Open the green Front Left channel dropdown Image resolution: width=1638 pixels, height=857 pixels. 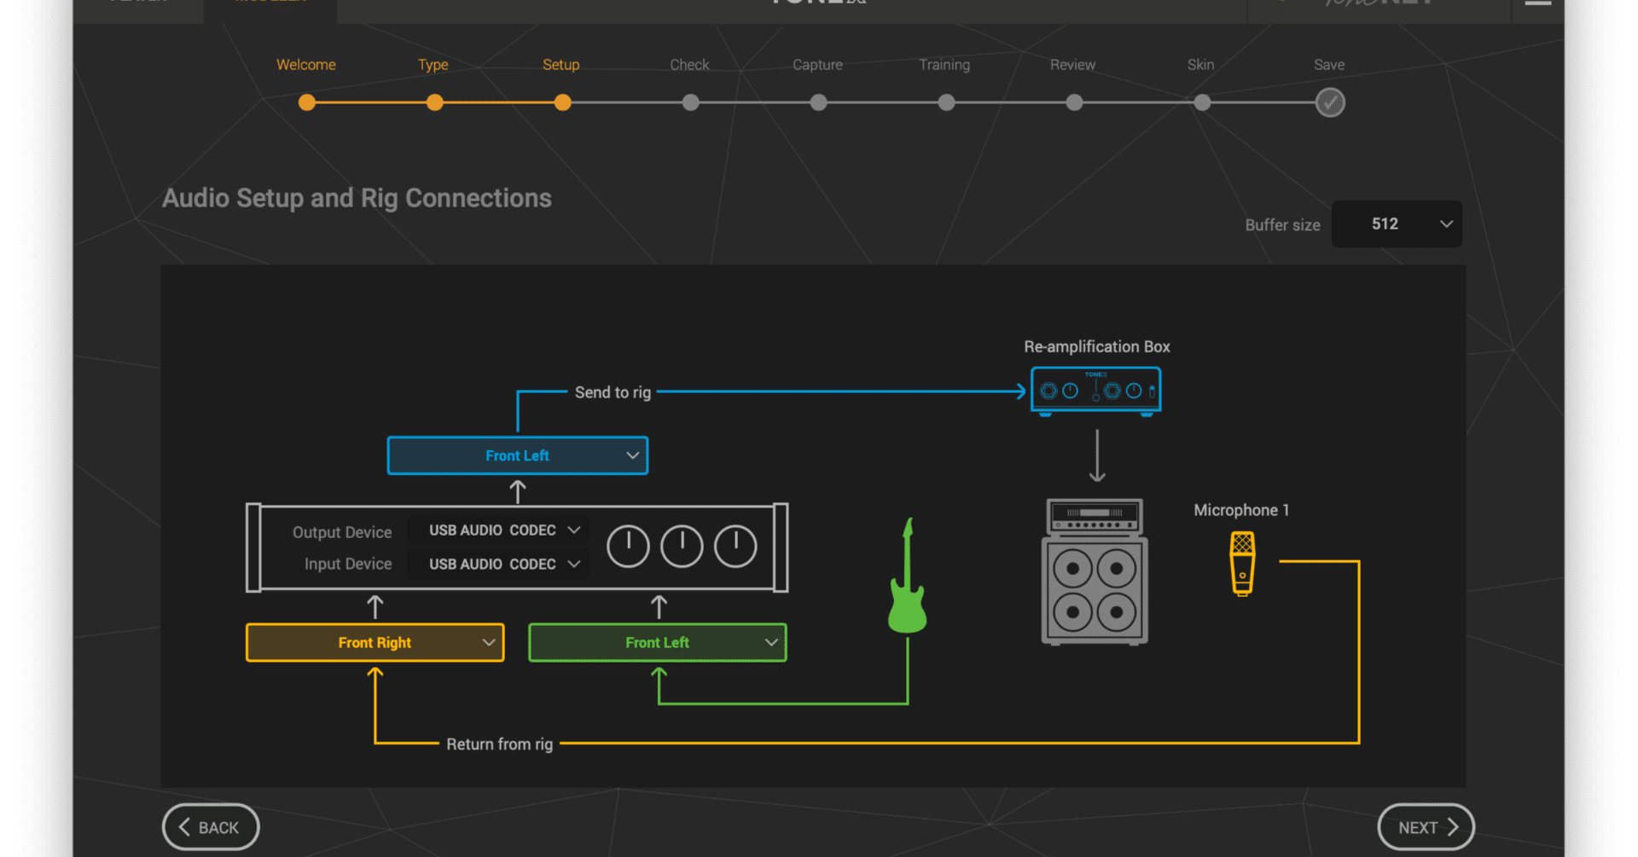657,642
